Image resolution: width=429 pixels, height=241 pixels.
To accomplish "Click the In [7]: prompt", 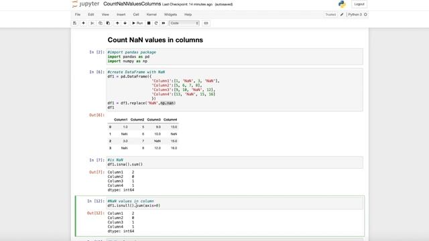I will click(97, 160).
